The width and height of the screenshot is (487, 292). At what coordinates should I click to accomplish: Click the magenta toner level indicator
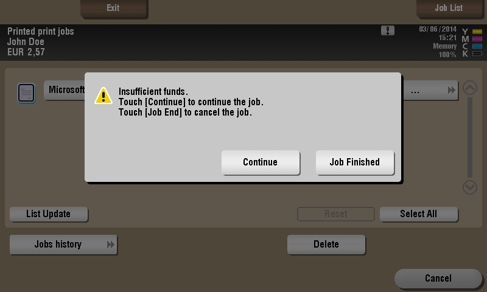pyautogui.click(x=477, y=39)
